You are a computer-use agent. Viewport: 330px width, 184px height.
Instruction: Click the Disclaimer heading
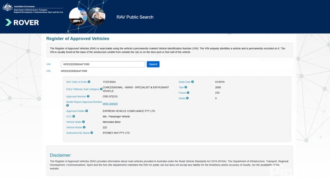61,155
